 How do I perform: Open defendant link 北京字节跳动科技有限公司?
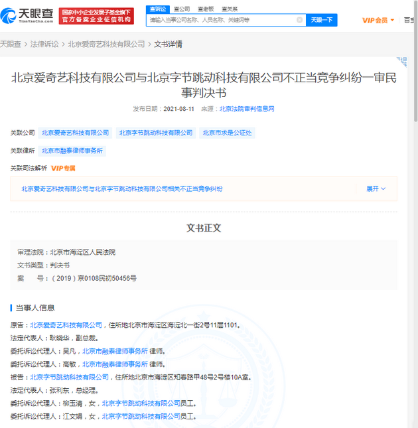point(69,377)
